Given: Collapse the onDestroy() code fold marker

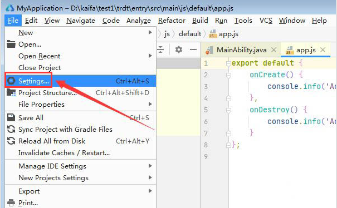Looking at the screenshot, I should point(228,110).
